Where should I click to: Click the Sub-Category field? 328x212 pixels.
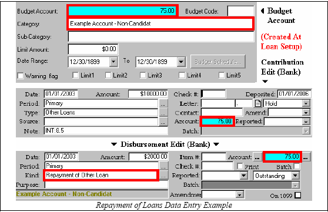click(161, 36)
